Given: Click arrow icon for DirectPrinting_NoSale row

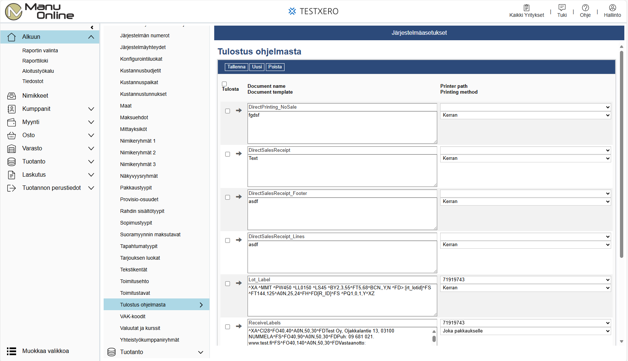Looking at the screenshot, I should coord(239,110).
